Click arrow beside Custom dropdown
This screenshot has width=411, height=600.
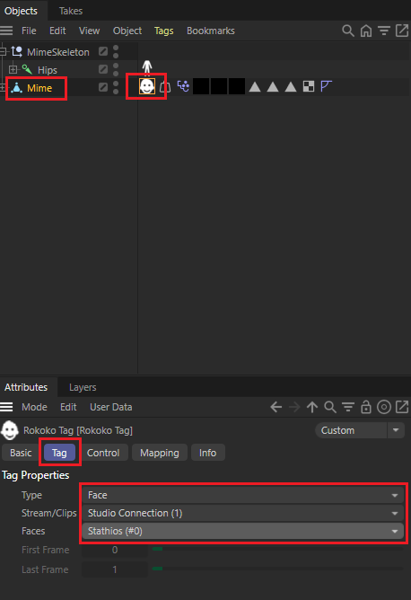point(396,430)
